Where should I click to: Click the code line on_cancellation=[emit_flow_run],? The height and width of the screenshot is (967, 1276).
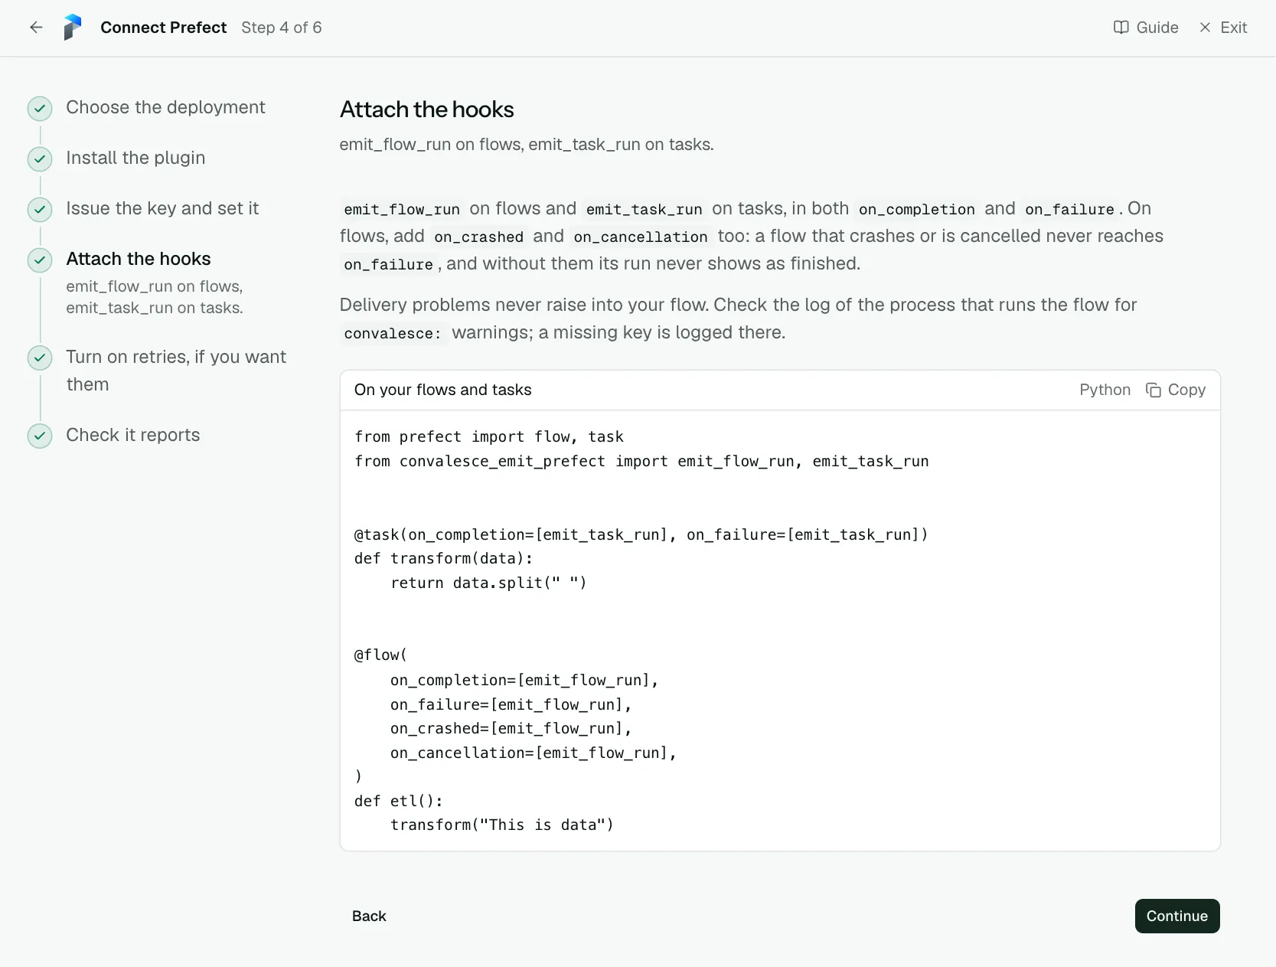tap(534, 753)
